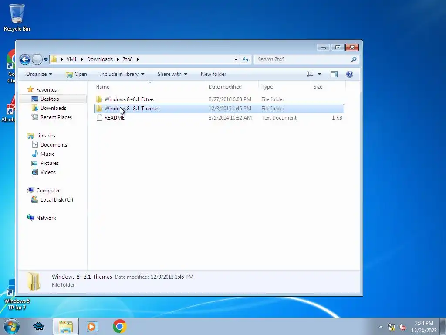
Task: Open Explorer Help icon
Action: point(350,74)
